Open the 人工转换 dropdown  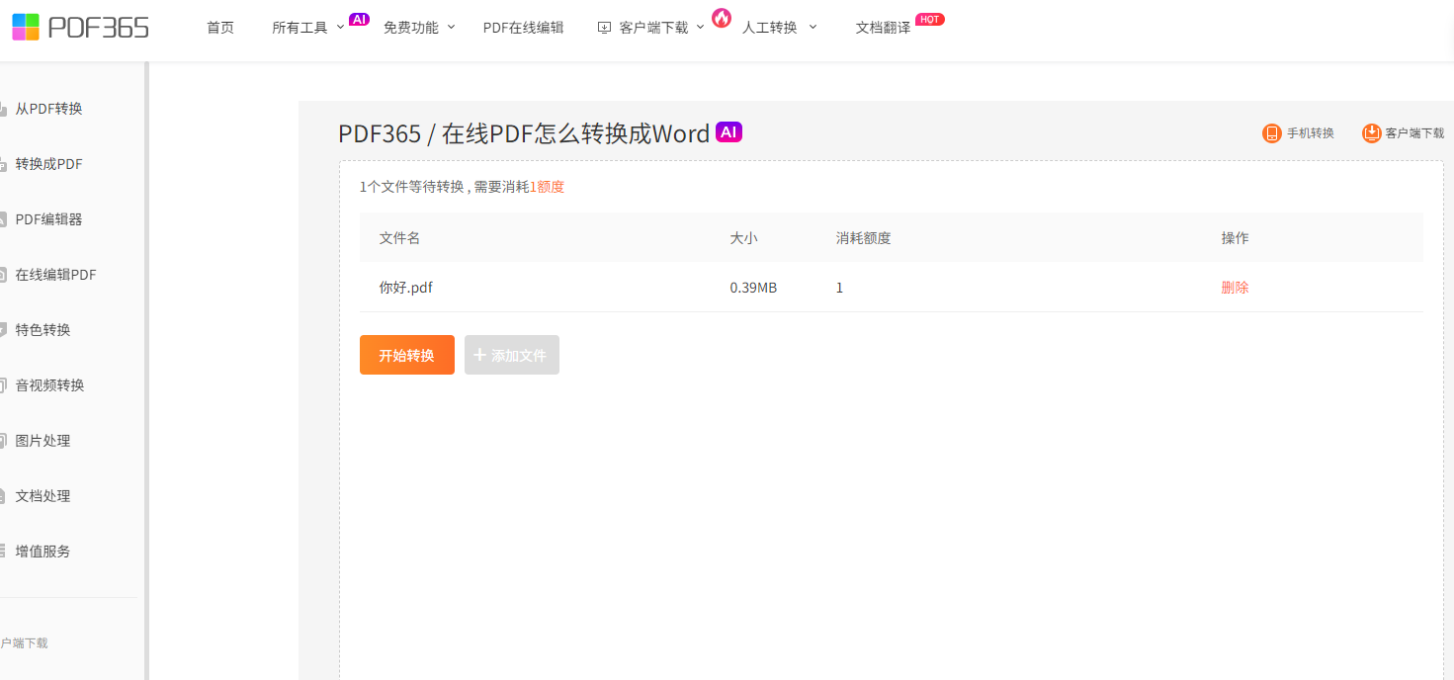tap(779, 28)
